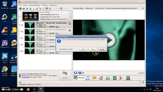
Task: Open the yellow speech bubble subtitles tab
Action: coord(94,78)
